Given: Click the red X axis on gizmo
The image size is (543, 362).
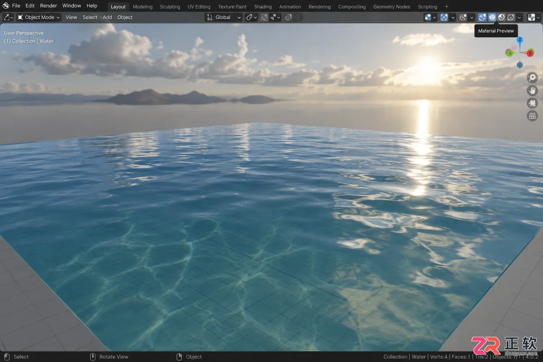Looking at the screenshot, I should coord(530,53).
